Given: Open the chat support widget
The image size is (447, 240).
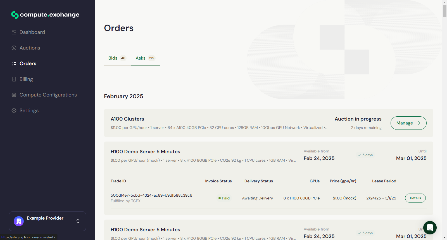Looking at the screenshot, I should (430, 228).
